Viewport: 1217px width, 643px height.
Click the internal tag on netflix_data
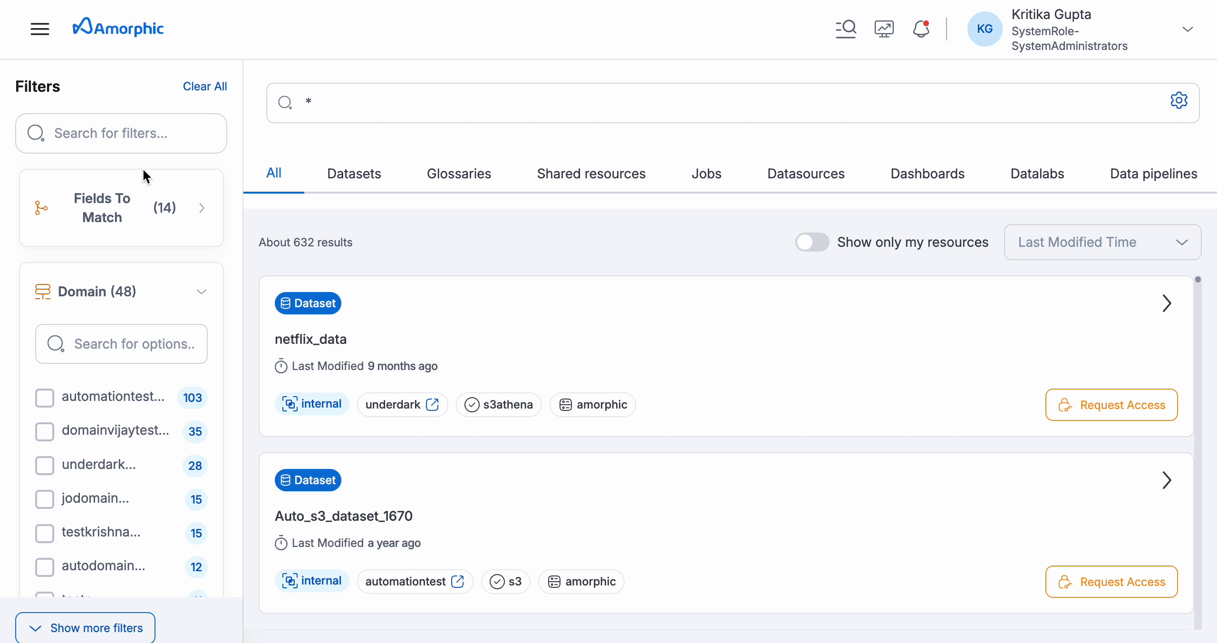pyautogui.click(x=312, y=404)
